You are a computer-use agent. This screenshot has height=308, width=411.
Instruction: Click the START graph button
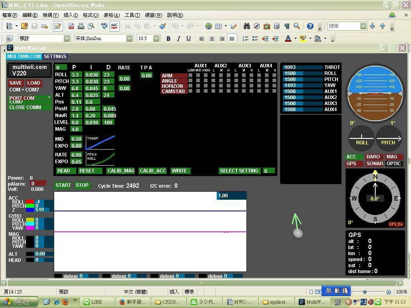tap(63, 185)
